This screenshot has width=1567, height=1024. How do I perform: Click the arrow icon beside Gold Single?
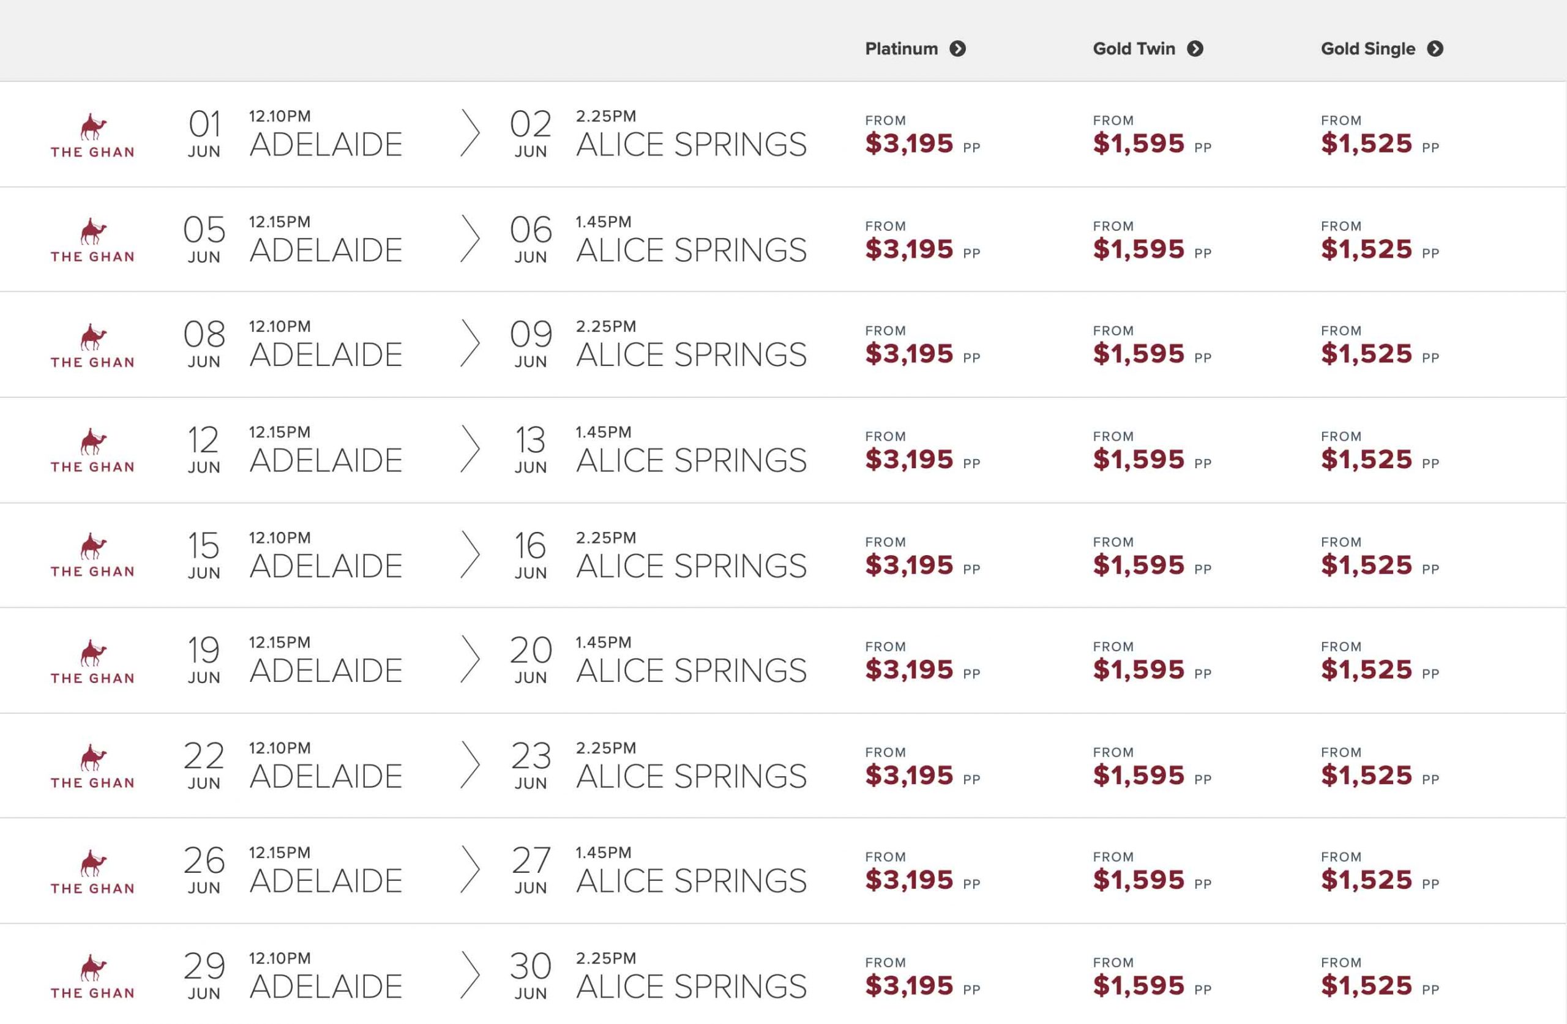[1435, 49]
